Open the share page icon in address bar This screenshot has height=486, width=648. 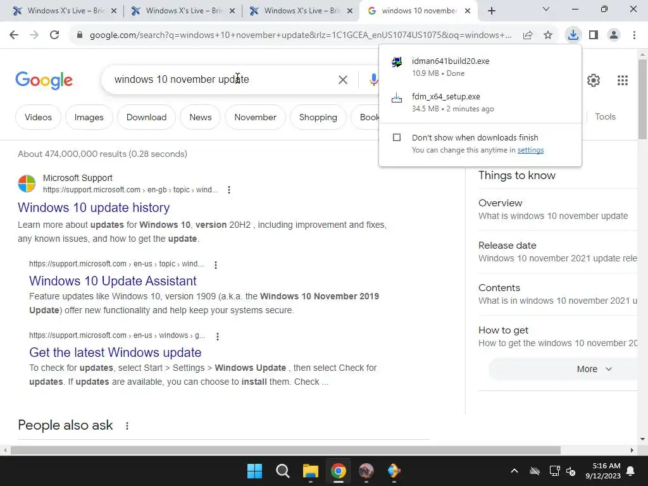click(528, 35)
